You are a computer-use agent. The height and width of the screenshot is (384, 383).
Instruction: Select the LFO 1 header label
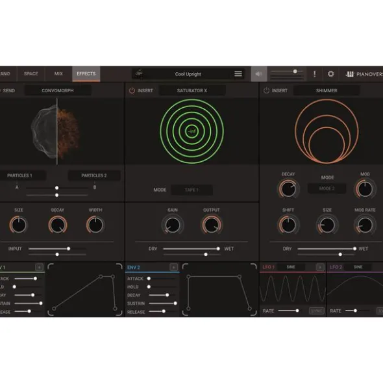[269, 267]
